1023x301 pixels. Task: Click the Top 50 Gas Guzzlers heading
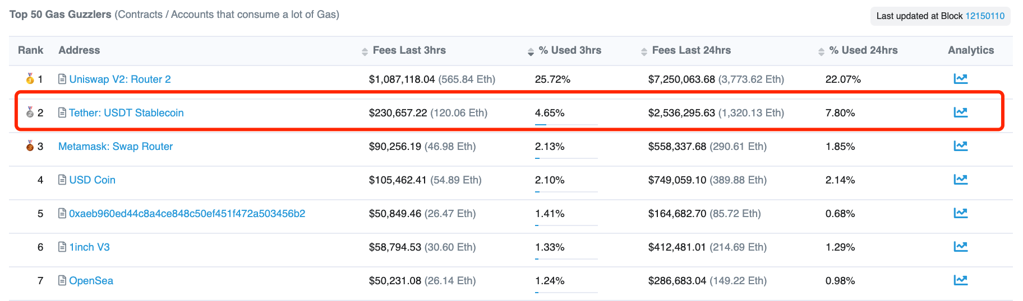tap(61, 15)
